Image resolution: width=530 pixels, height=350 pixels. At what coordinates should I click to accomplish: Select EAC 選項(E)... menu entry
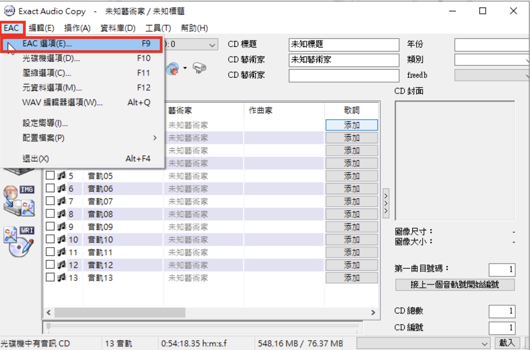81,44
